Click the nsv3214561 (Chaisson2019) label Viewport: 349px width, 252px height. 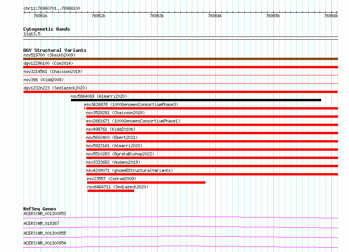pyautogui.click(x=53, y=71)
